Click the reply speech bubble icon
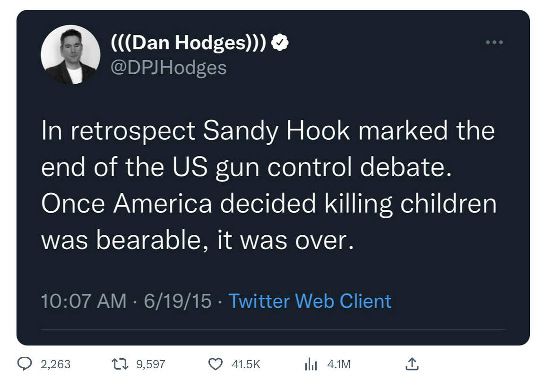This screenshot has height=388, width=553. pyautogui.click(x=24, y=363)
